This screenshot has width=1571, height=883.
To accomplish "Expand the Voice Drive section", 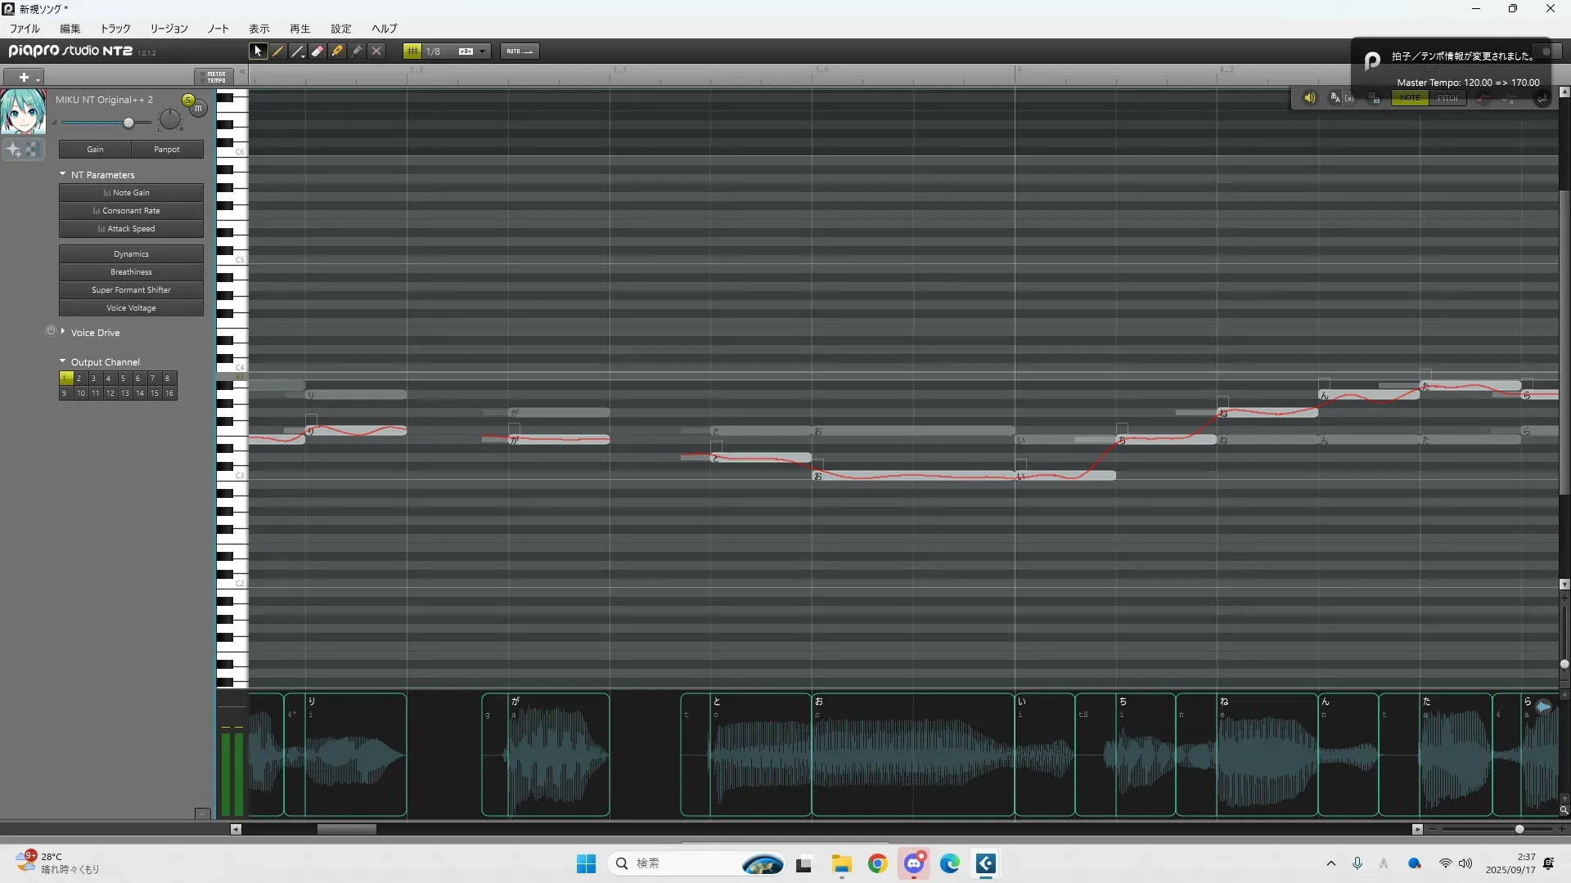I will 63,331.
